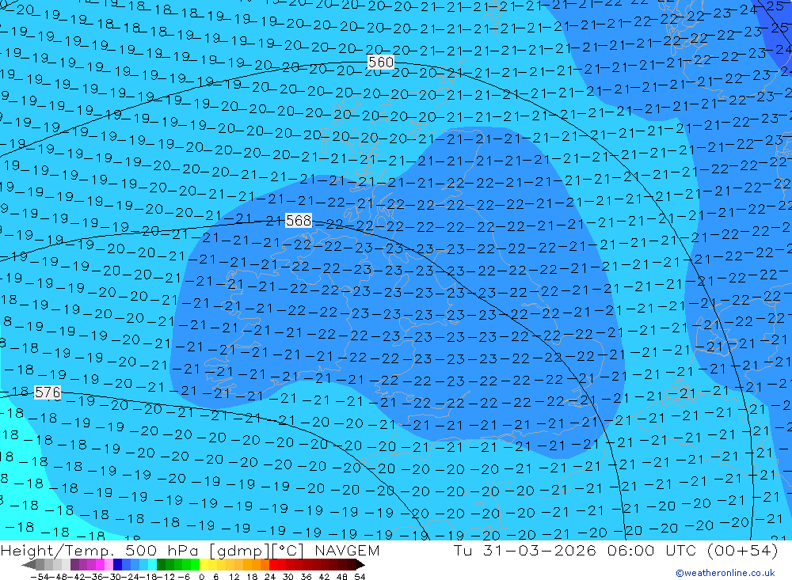Click the "48" legend scale label
792x580 pixels.
[x=342, y=577]
